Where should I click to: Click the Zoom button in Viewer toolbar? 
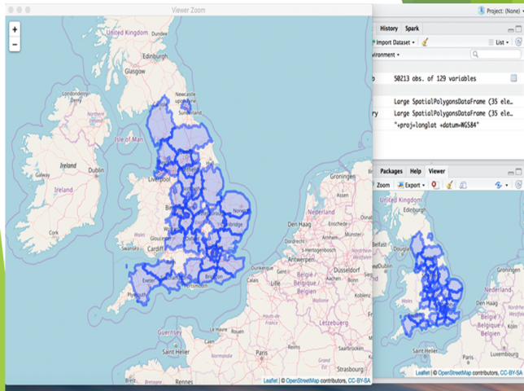coord(383,185)
